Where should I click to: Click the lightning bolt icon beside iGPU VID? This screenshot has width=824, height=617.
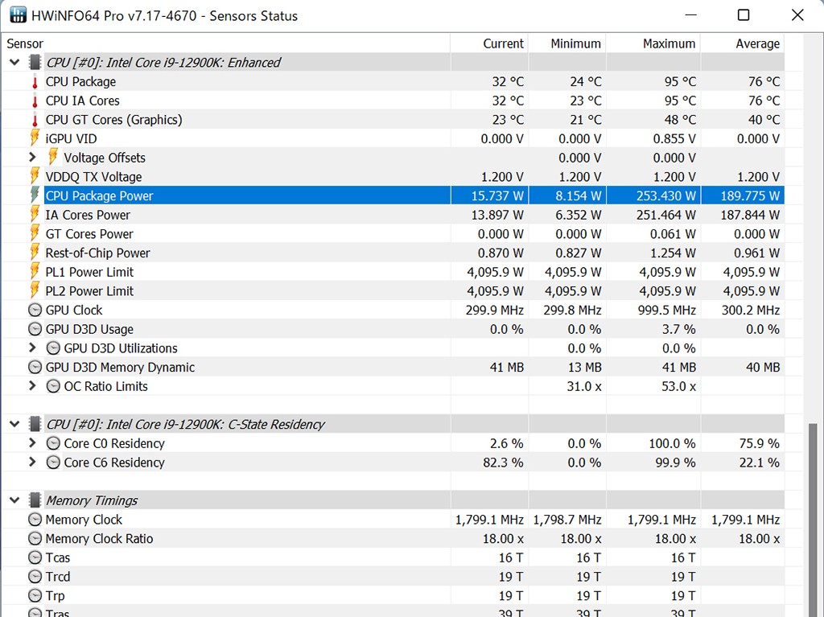click(x=35, y=138)
